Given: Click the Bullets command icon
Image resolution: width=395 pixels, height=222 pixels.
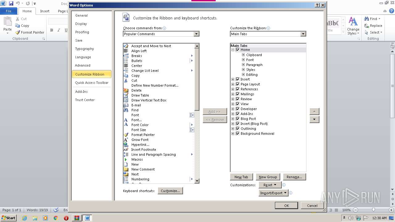Looking at the screenshot, I should tap(126, 61).
